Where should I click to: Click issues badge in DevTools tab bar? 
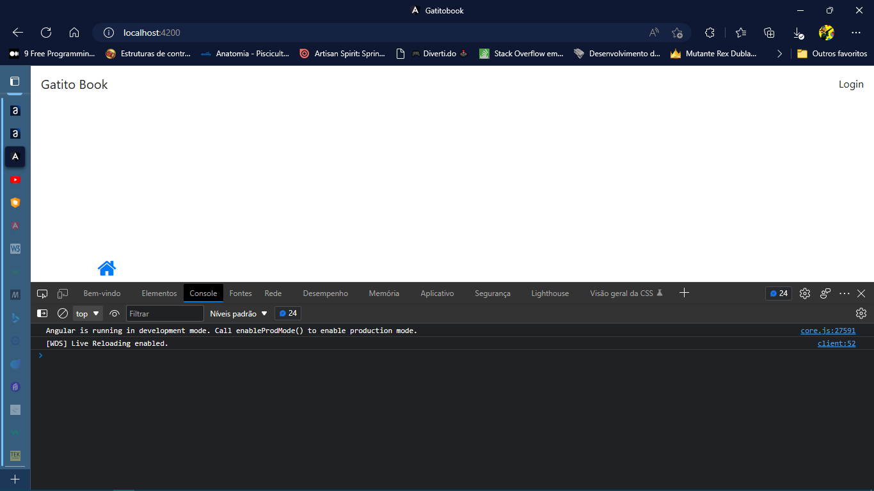click(x=779, y=293)
